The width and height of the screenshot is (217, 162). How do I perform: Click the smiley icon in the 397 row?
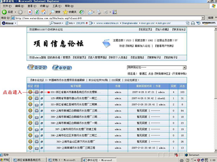tap(30, 129)
